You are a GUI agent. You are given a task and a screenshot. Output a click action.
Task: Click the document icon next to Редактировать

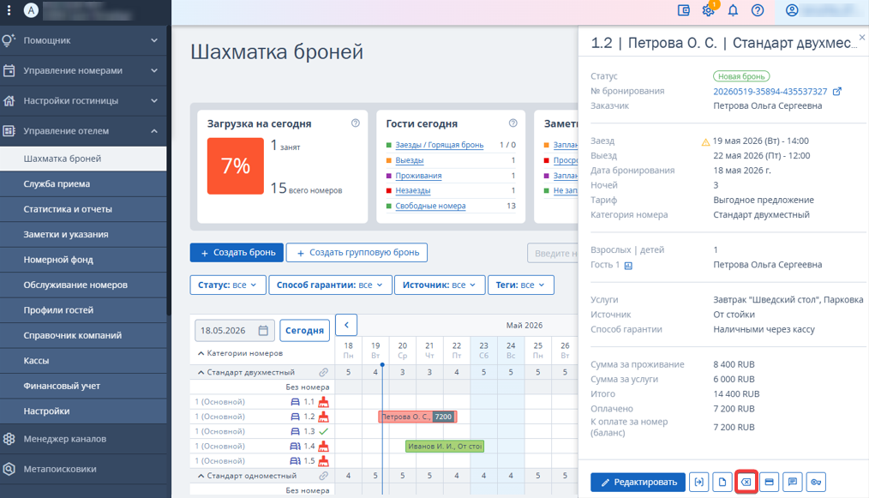722,482
